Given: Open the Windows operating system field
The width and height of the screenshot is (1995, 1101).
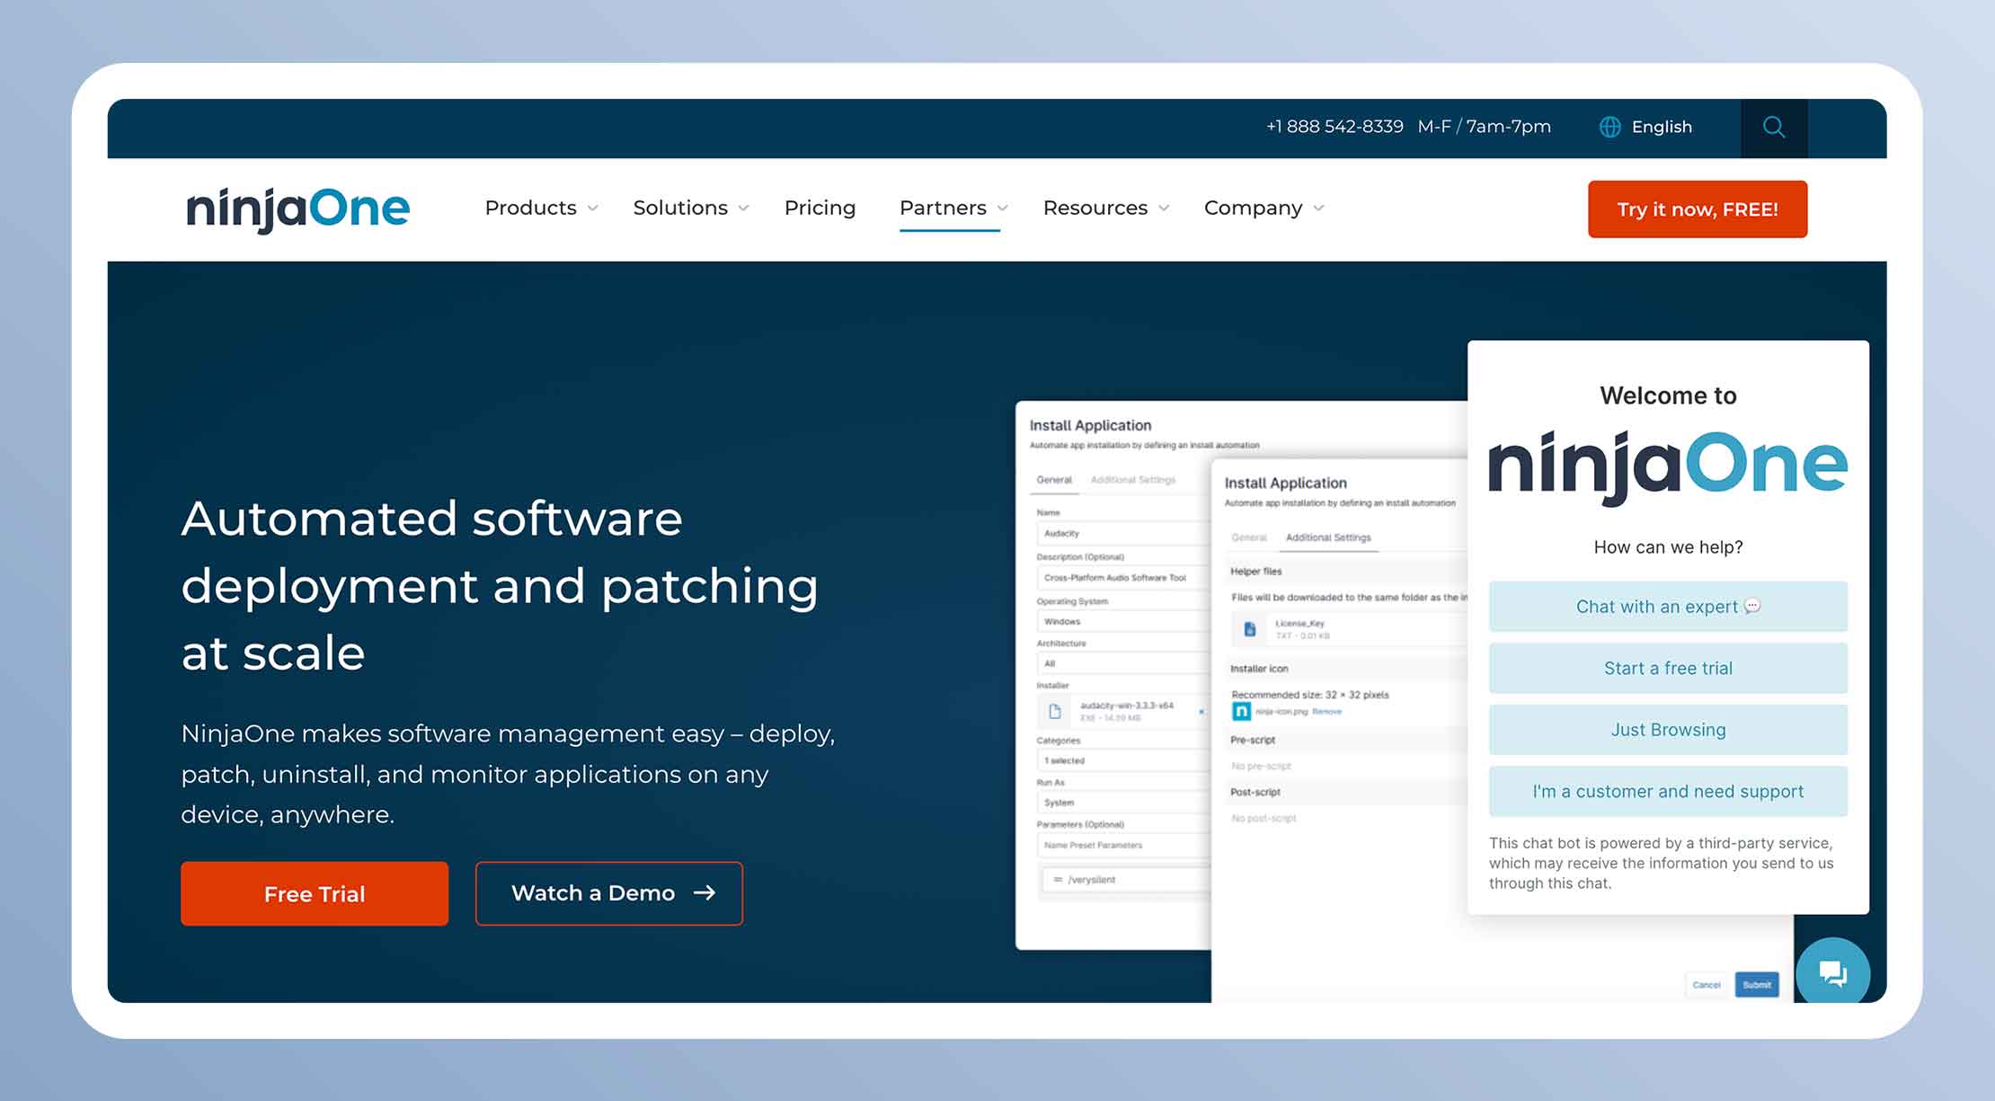Looking at the screenshot, I should (1123, 621).
